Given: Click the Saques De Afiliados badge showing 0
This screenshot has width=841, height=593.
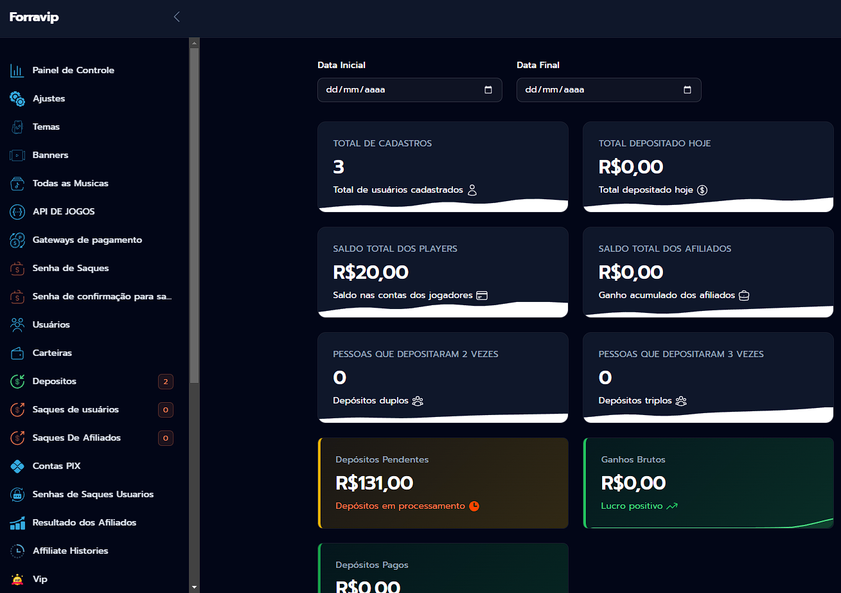Looking at the screenshot, I should pos(166,438).
